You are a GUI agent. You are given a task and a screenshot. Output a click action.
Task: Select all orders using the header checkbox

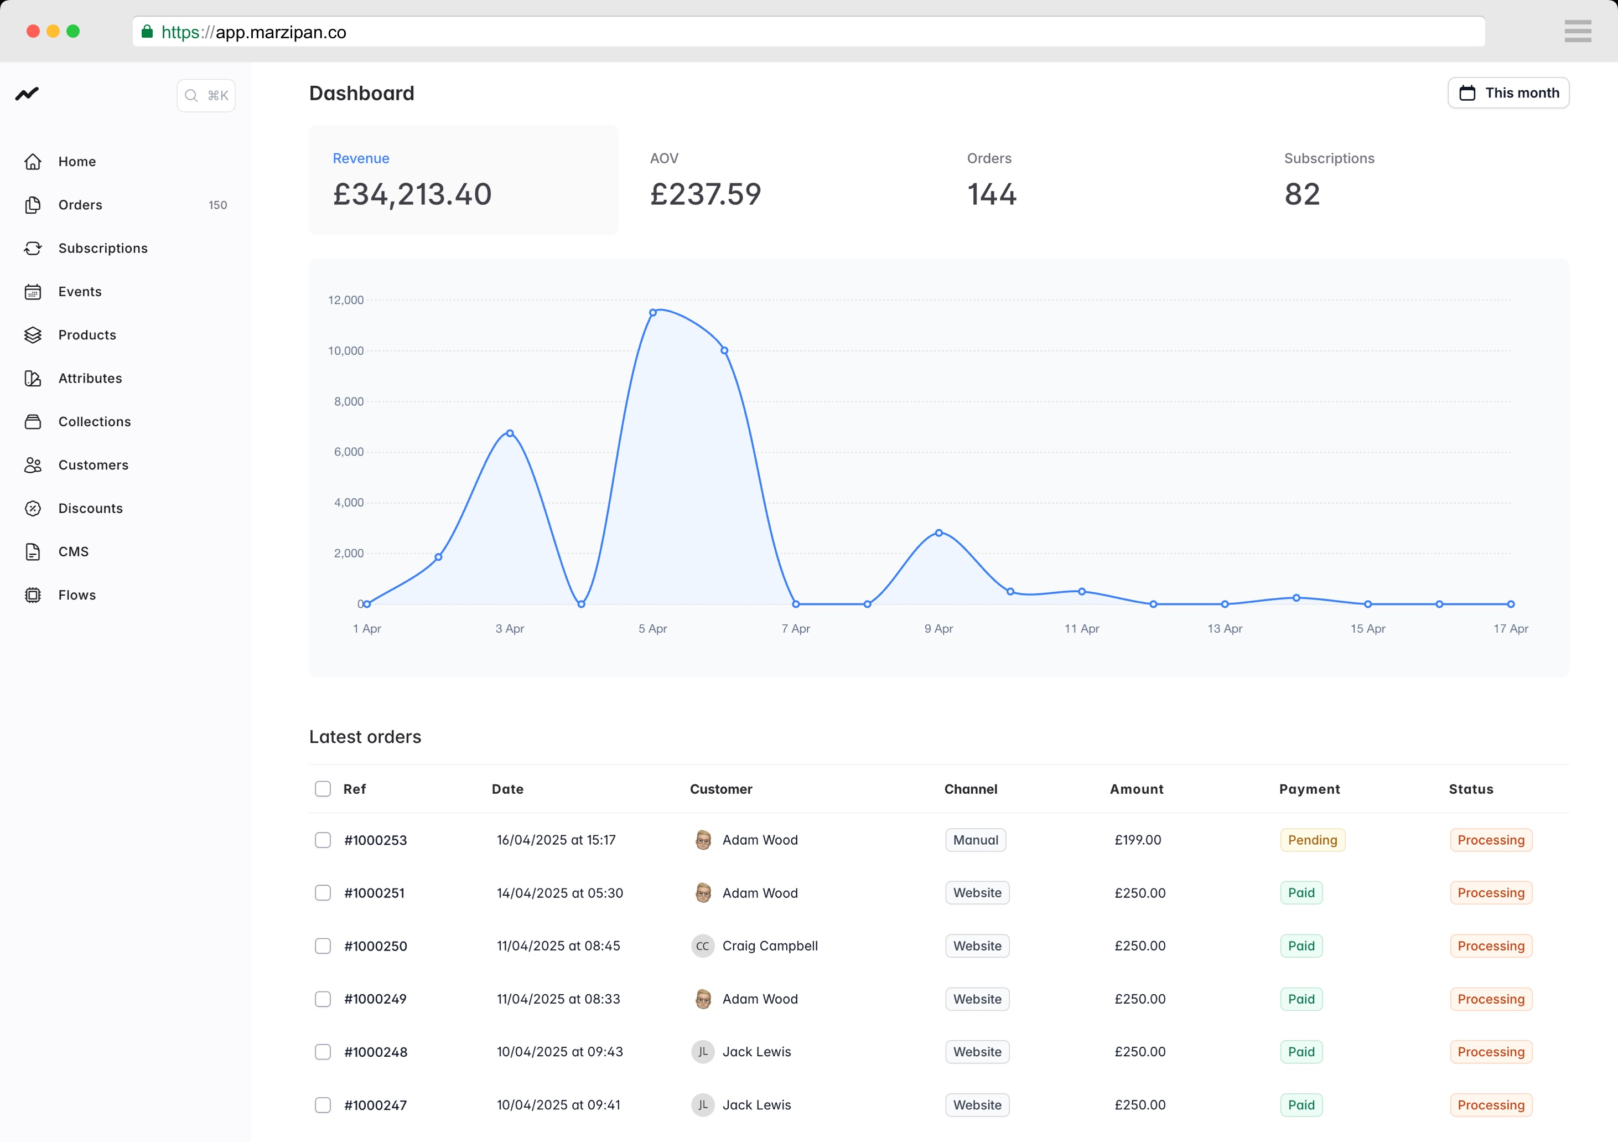(x=323, y=789)
